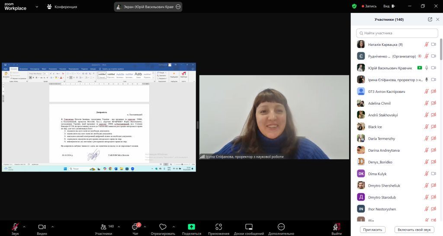Toggle the Video camera button
Image resolution: width=443 pixels, height=236 pixels.
(x=42, y=226)
